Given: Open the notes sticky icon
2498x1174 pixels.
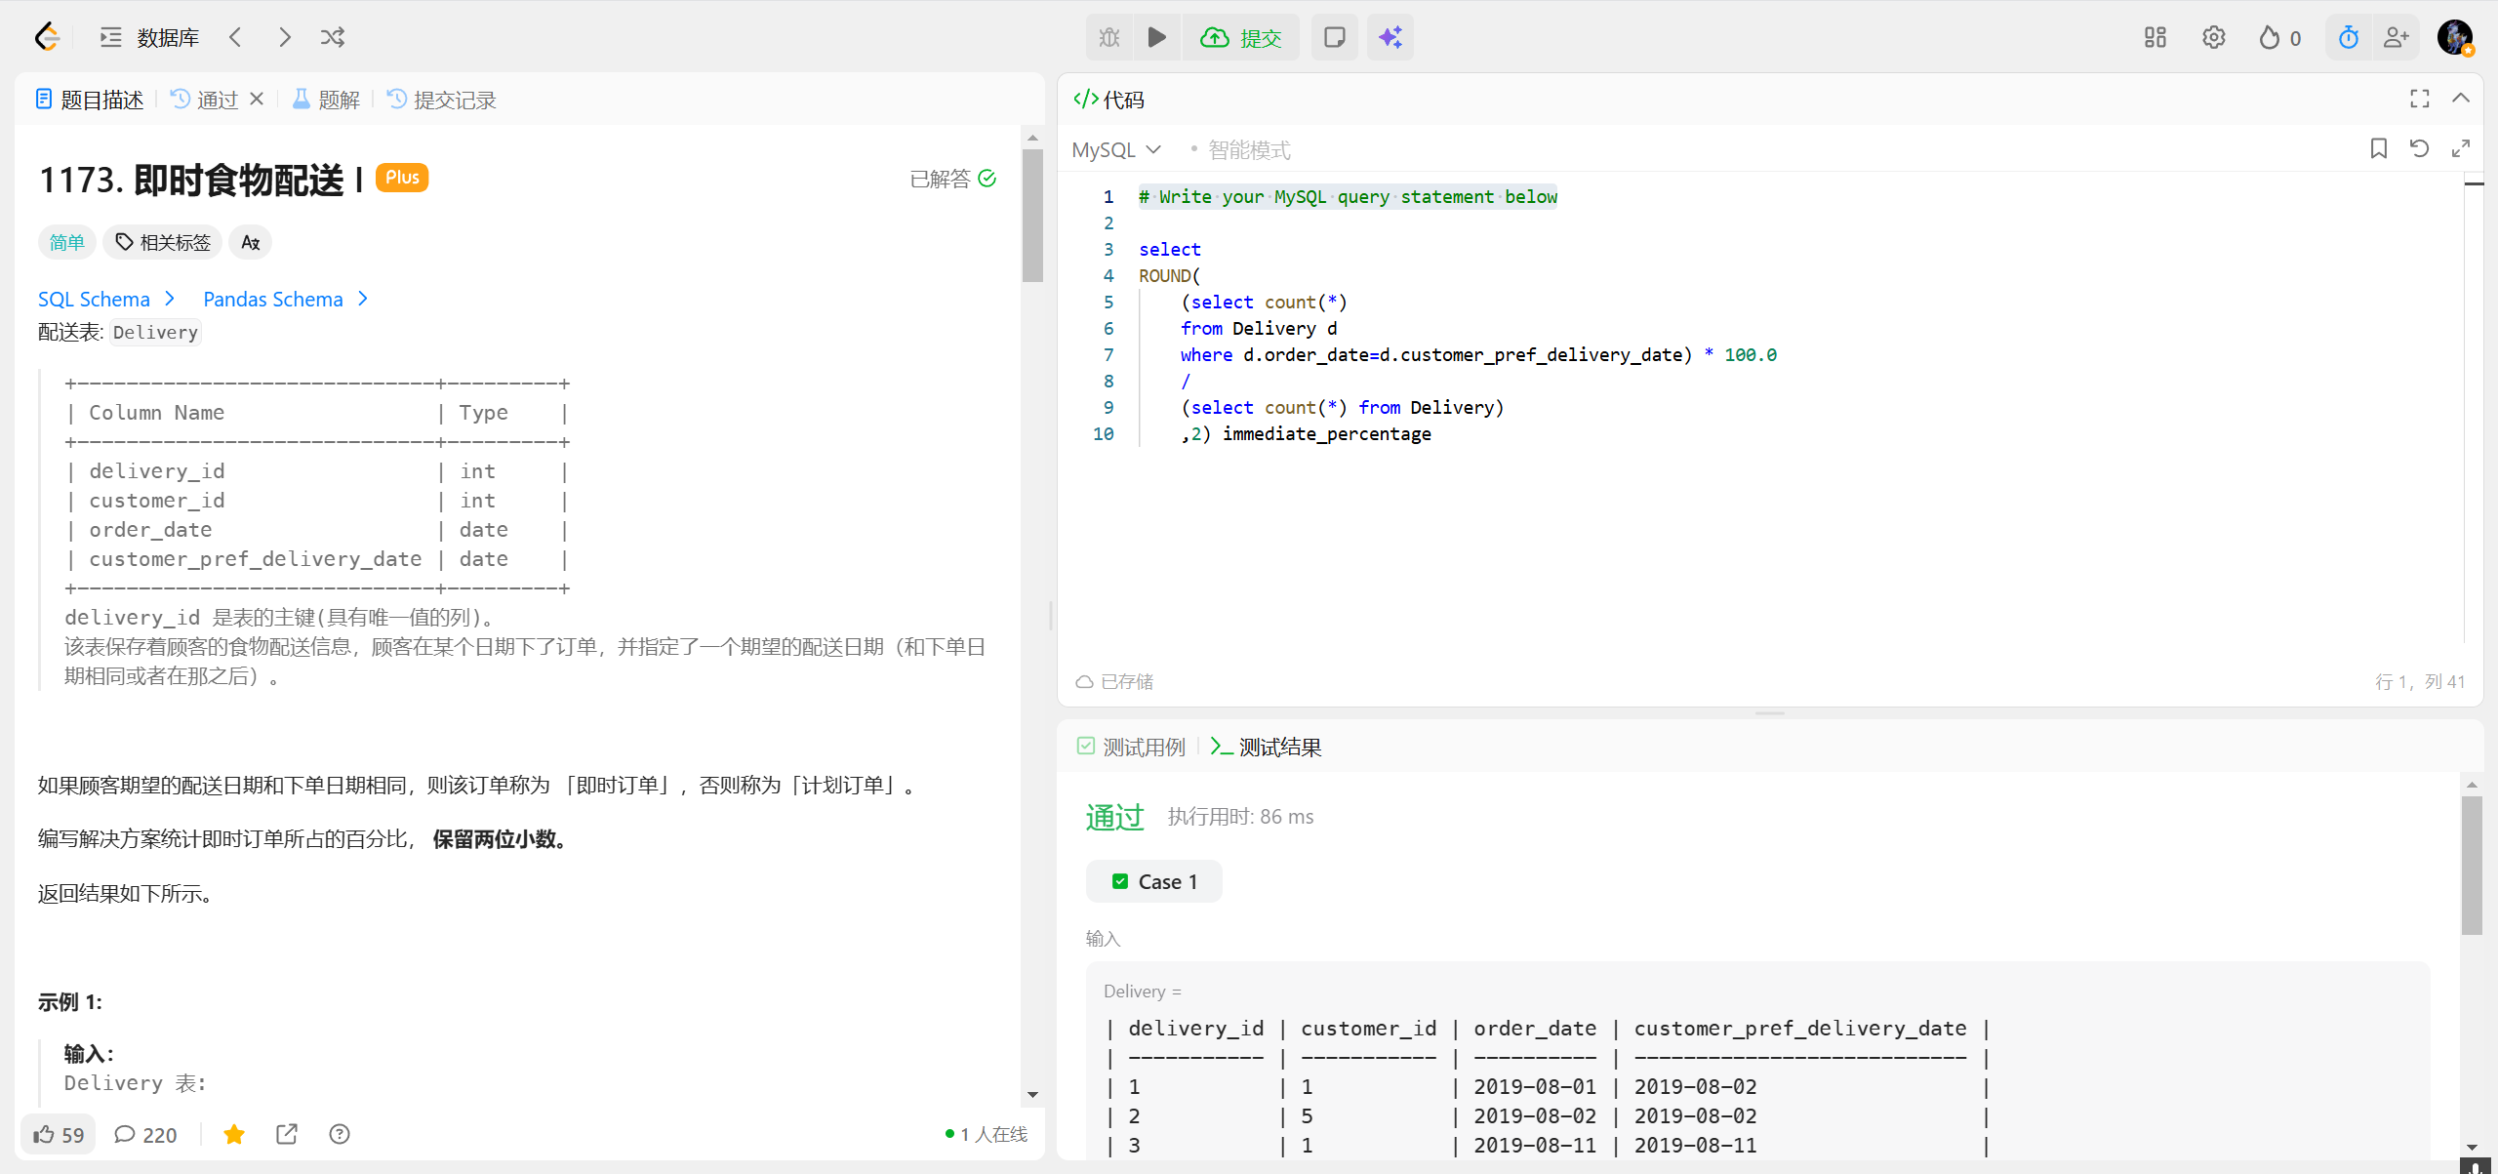Looking at the screenshot, I should tap(1334, 37).
